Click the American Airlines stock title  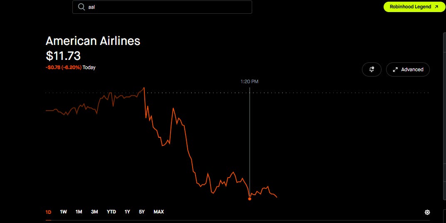(93, 41)
